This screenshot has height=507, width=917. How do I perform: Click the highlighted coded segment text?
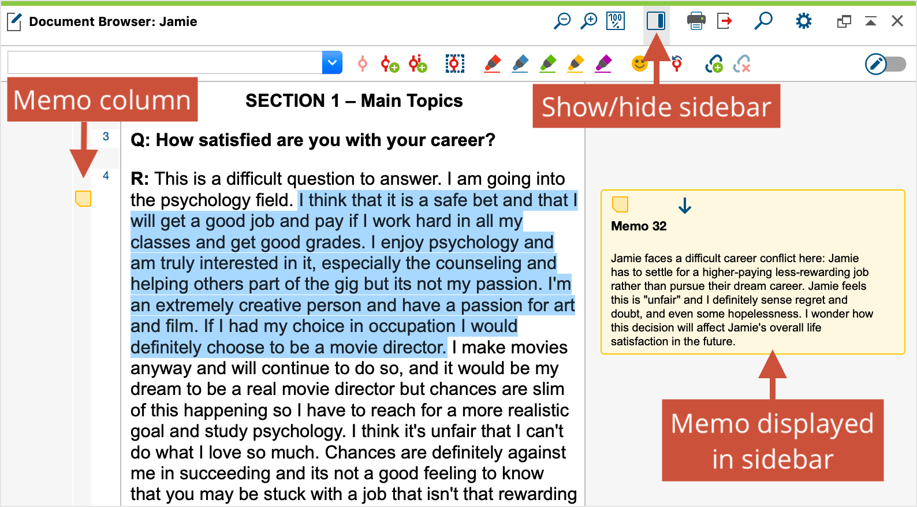click(x=353, y=274)
